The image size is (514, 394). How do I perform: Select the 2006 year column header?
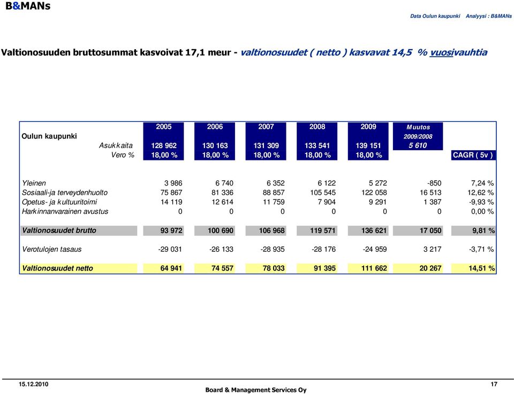click(x=215, y=127)
